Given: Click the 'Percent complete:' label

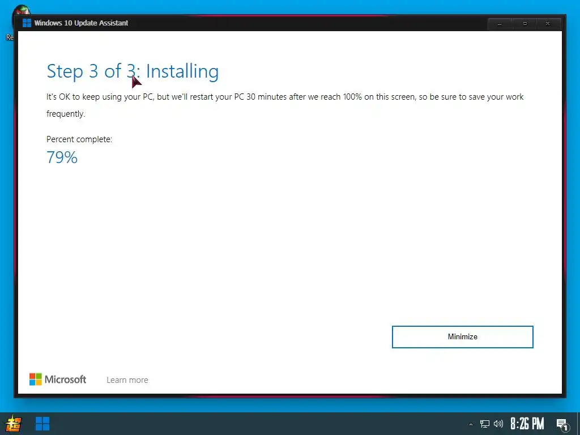Looking at the screenshot, I should coord(79,139).
